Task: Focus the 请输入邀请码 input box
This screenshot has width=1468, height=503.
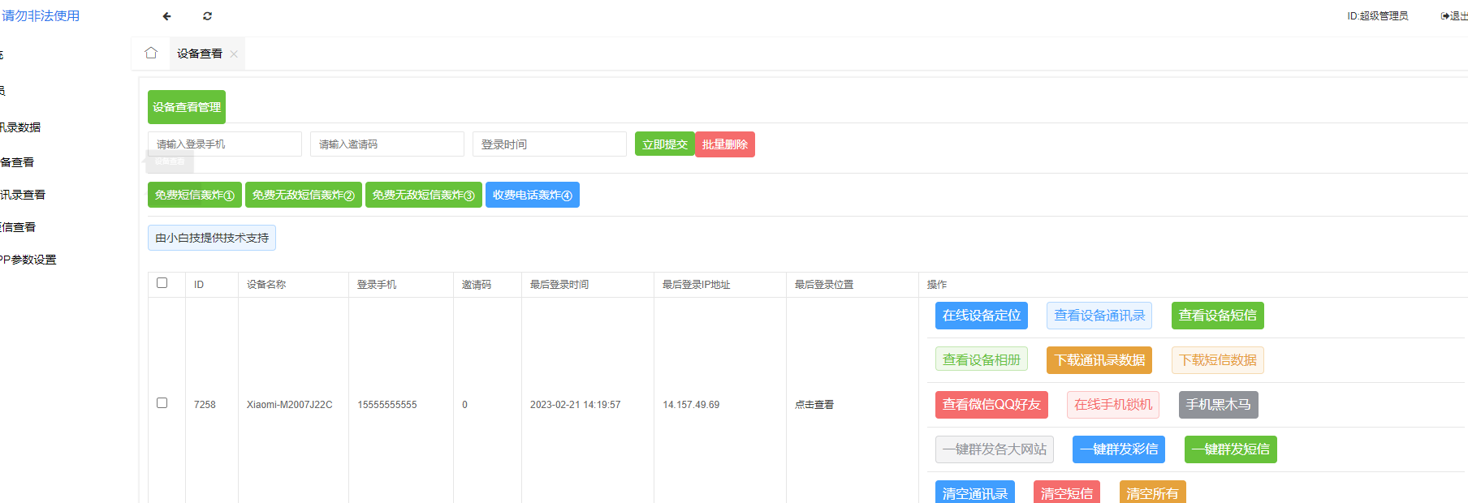Action: [386, 144]
